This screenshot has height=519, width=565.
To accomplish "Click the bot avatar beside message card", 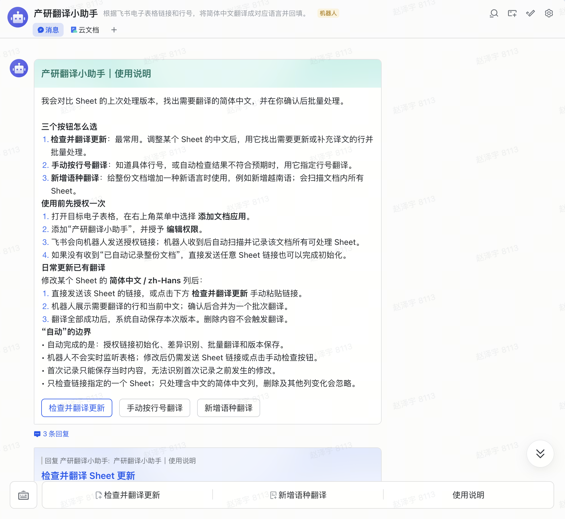I will tap(19, 68).
